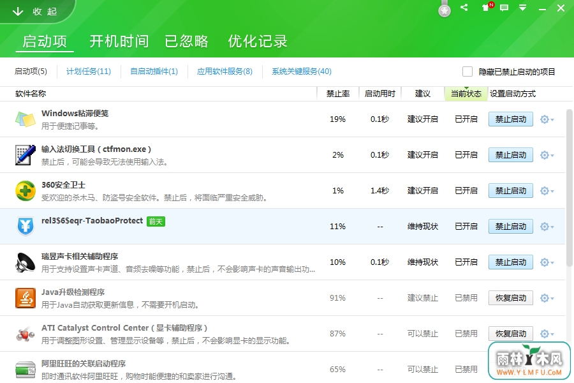
Task: Click the vertical scrollbar of the startup list
Action: 570,188
